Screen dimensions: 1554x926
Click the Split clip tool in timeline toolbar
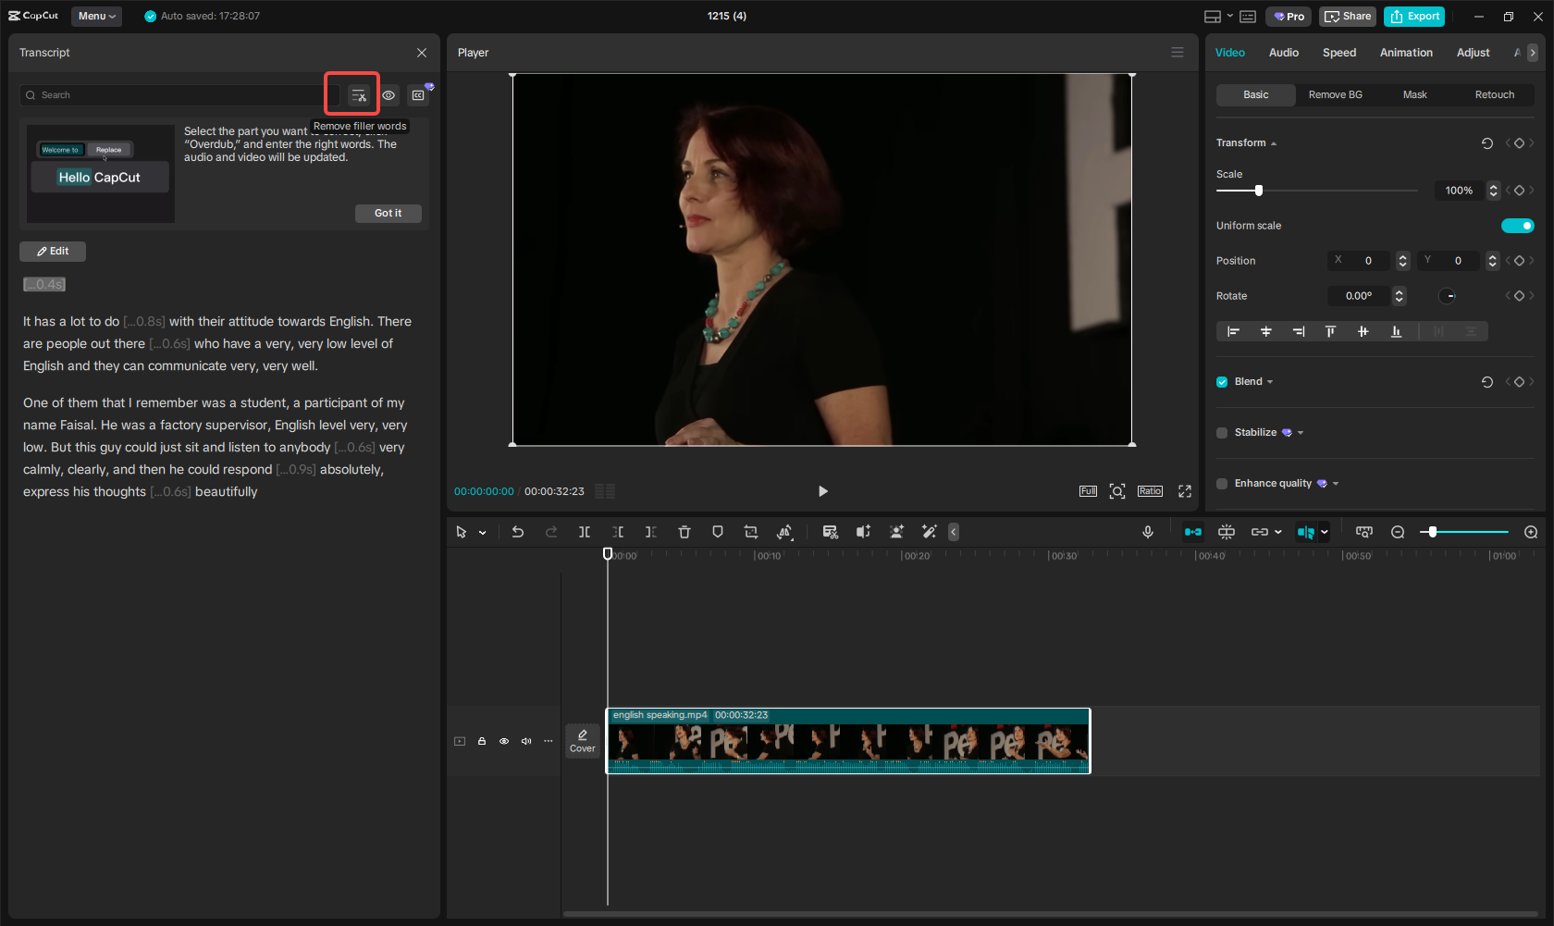click(585, 532)
